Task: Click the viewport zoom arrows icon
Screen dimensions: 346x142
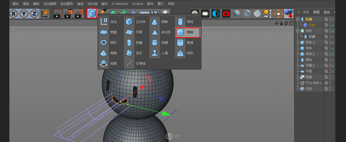Action: click(x=281, y=23)
